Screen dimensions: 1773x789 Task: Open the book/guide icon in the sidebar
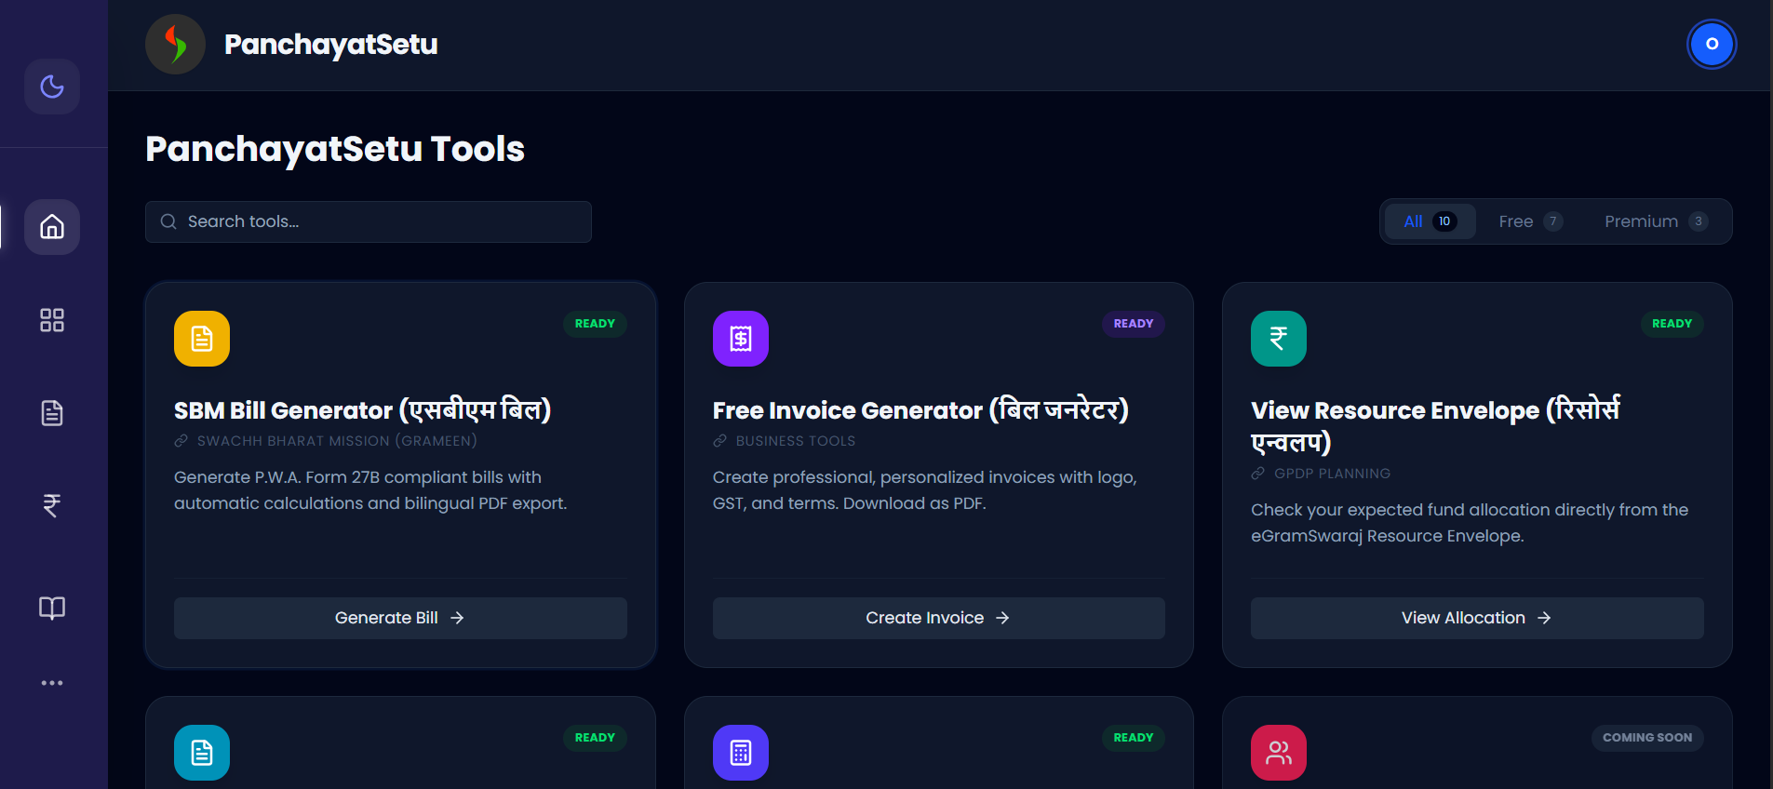point(52,608)
